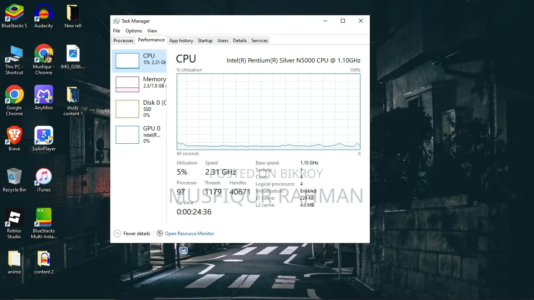
Task: Select the New rell folder icon
Action: click(73, 16)
